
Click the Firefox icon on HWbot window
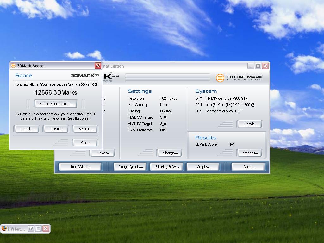4,228
